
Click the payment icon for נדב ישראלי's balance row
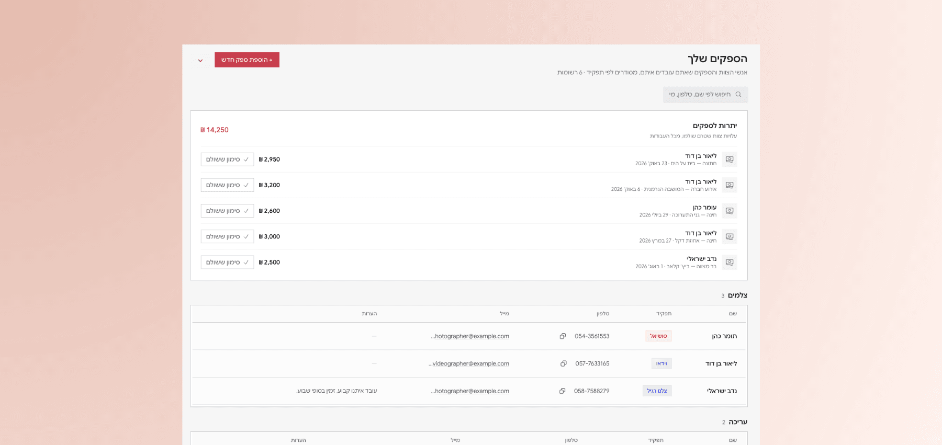tap(730, 262)
